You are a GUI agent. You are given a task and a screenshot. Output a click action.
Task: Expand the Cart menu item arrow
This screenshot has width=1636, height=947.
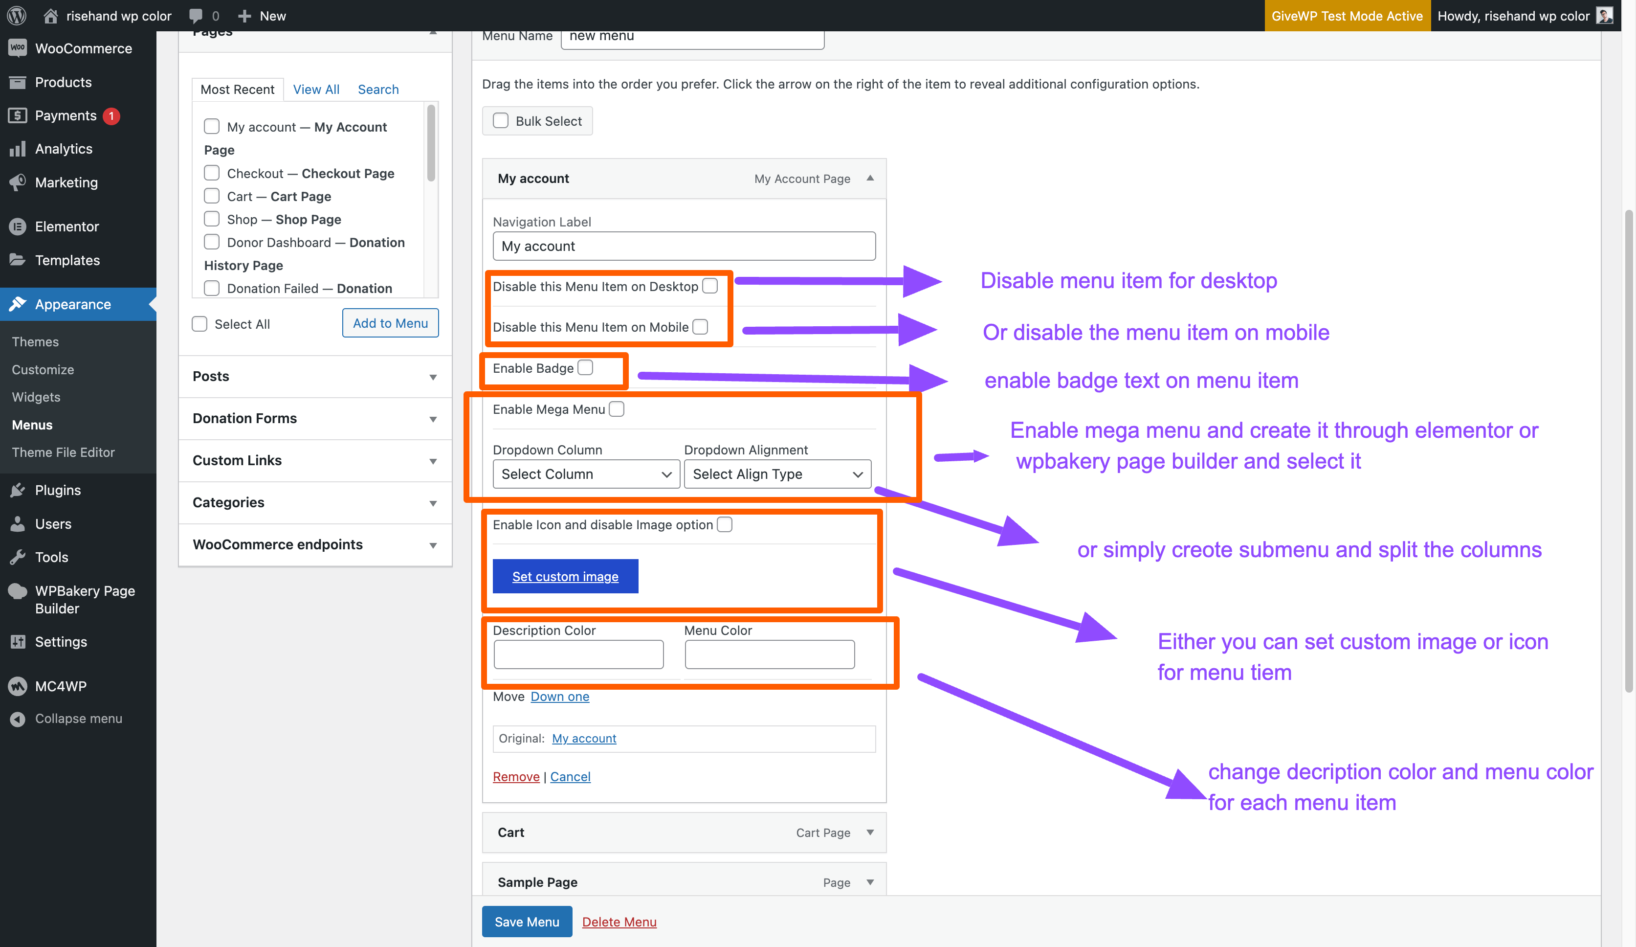click(x=870, y=832)
